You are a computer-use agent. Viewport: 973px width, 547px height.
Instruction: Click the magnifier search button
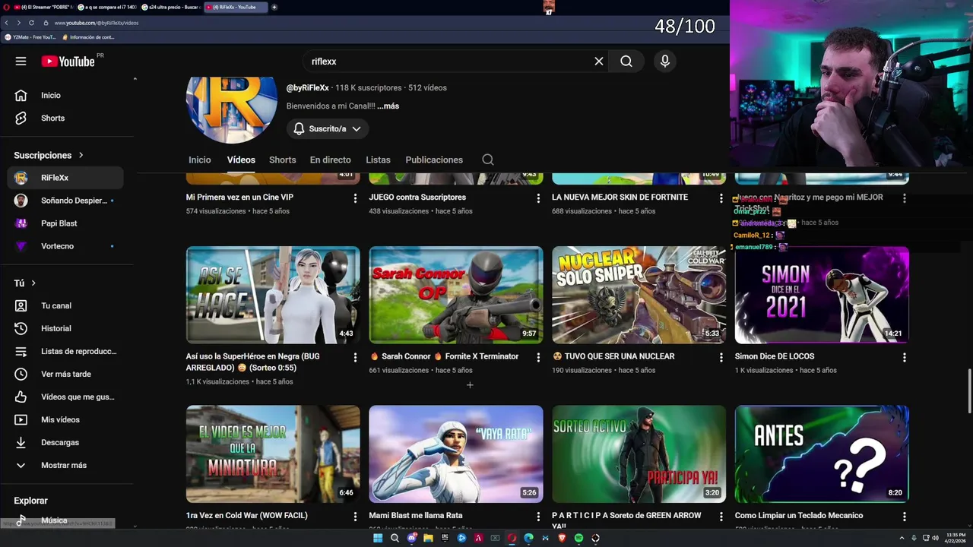point(626,62)
